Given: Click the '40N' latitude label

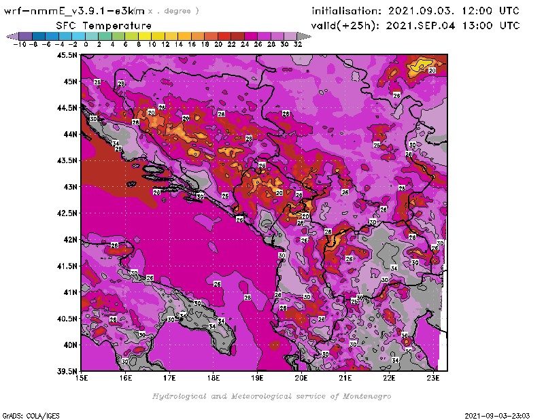Looking at the screenshot, I should click(70, 345).
